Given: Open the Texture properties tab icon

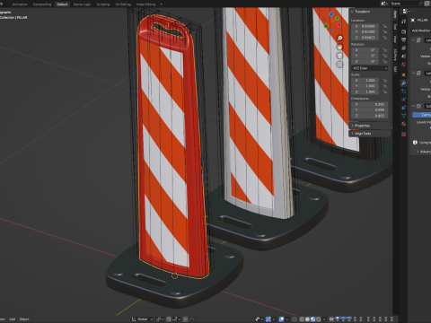Looking at the screenshot, I should click(x=403, y=135).
